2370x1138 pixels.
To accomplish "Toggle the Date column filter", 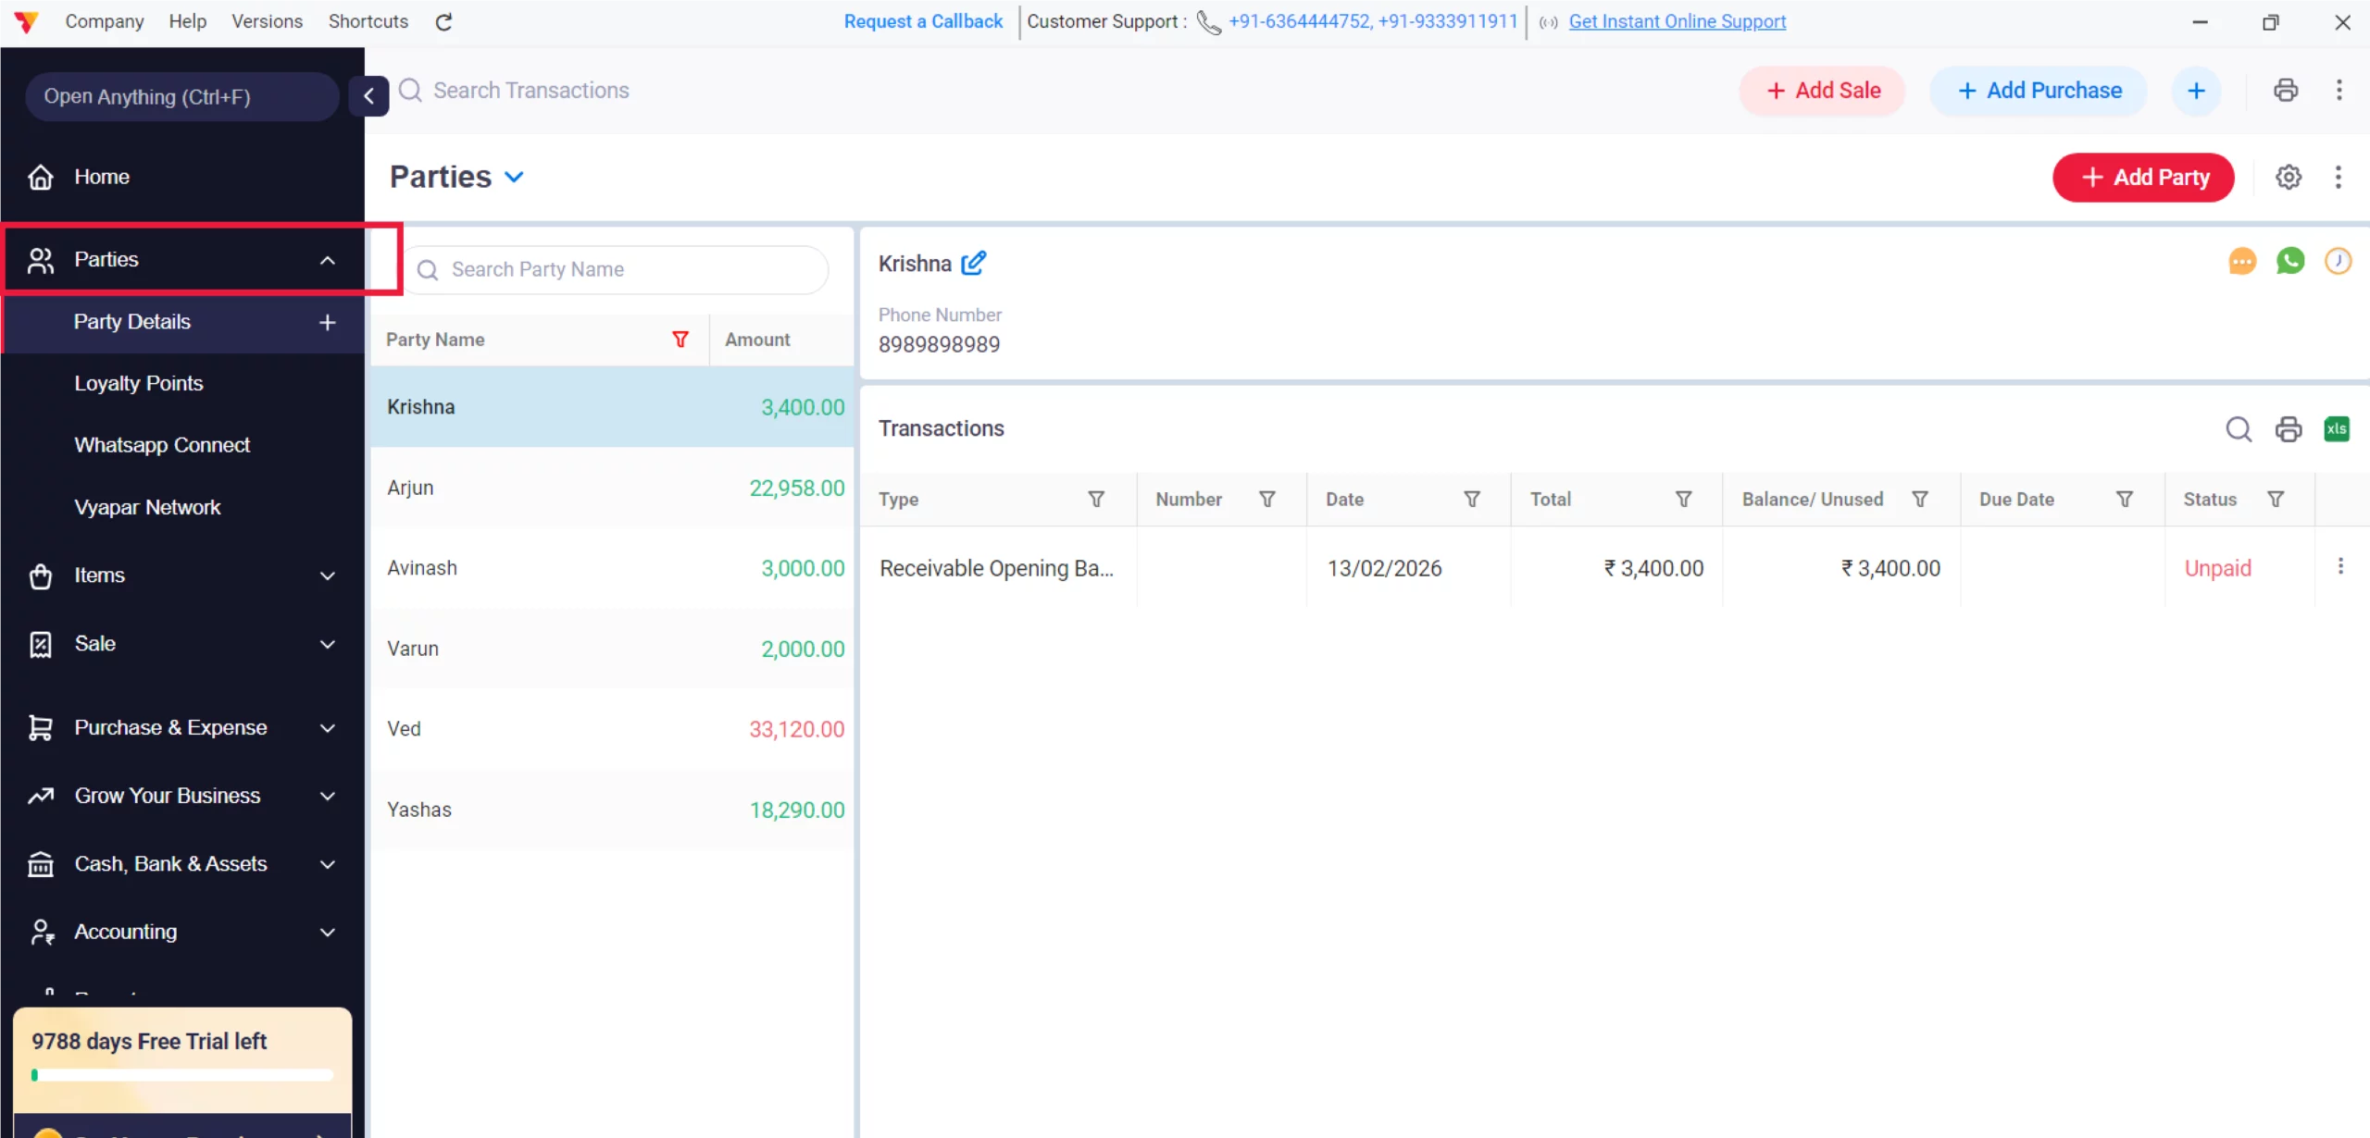I will point(1471,500).
